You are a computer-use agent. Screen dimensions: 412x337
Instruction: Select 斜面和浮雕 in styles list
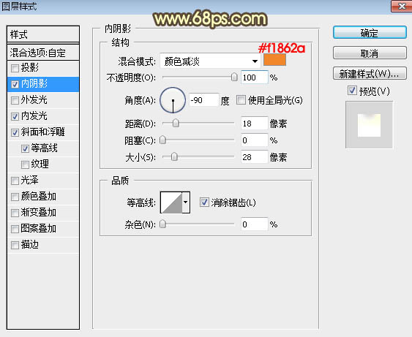click(x=43, y=132)
